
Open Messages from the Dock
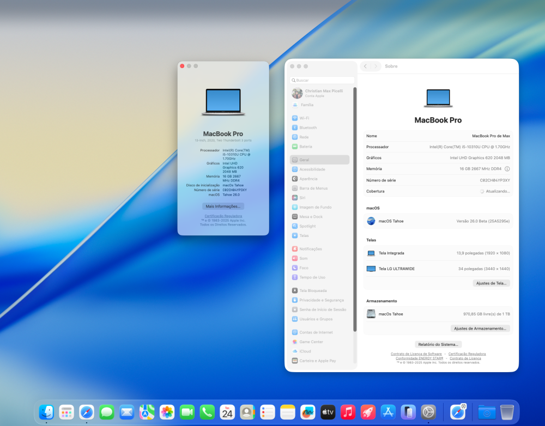[107, 412]
